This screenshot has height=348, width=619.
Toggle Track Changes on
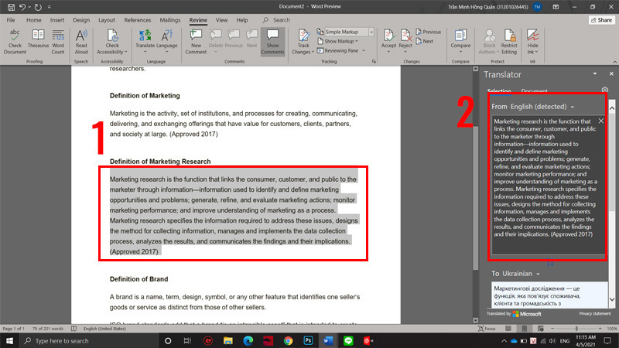coord(303,39)
